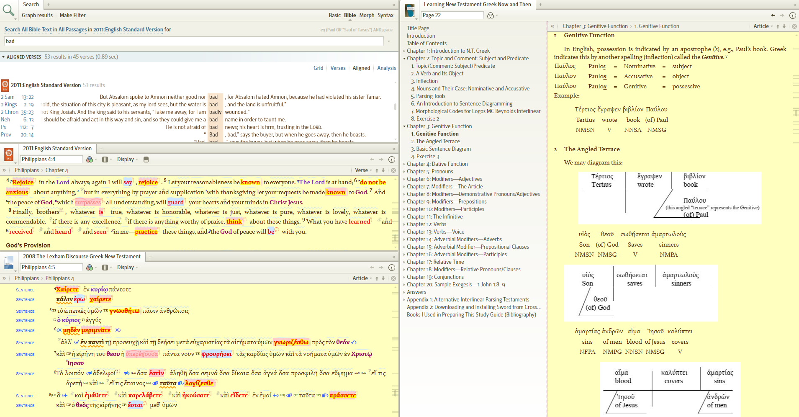The width and height of the screenshot is (799, 417).
Task: Show info for the Learning Greek book
Action: pos(792,15)
